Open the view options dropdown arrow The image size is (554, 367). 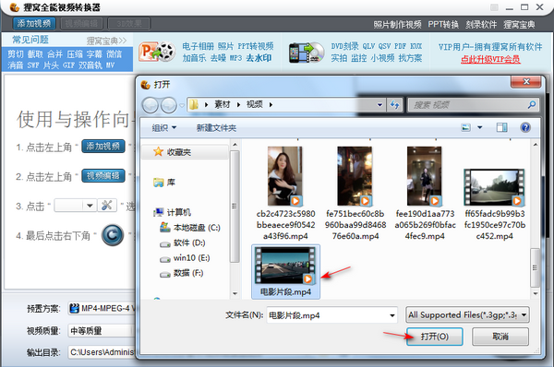coord(480,127)
